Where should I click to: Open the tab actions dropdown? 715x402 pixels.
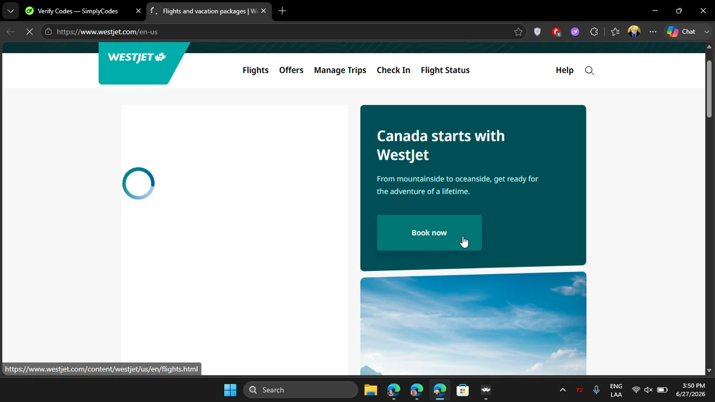(10, 11)
